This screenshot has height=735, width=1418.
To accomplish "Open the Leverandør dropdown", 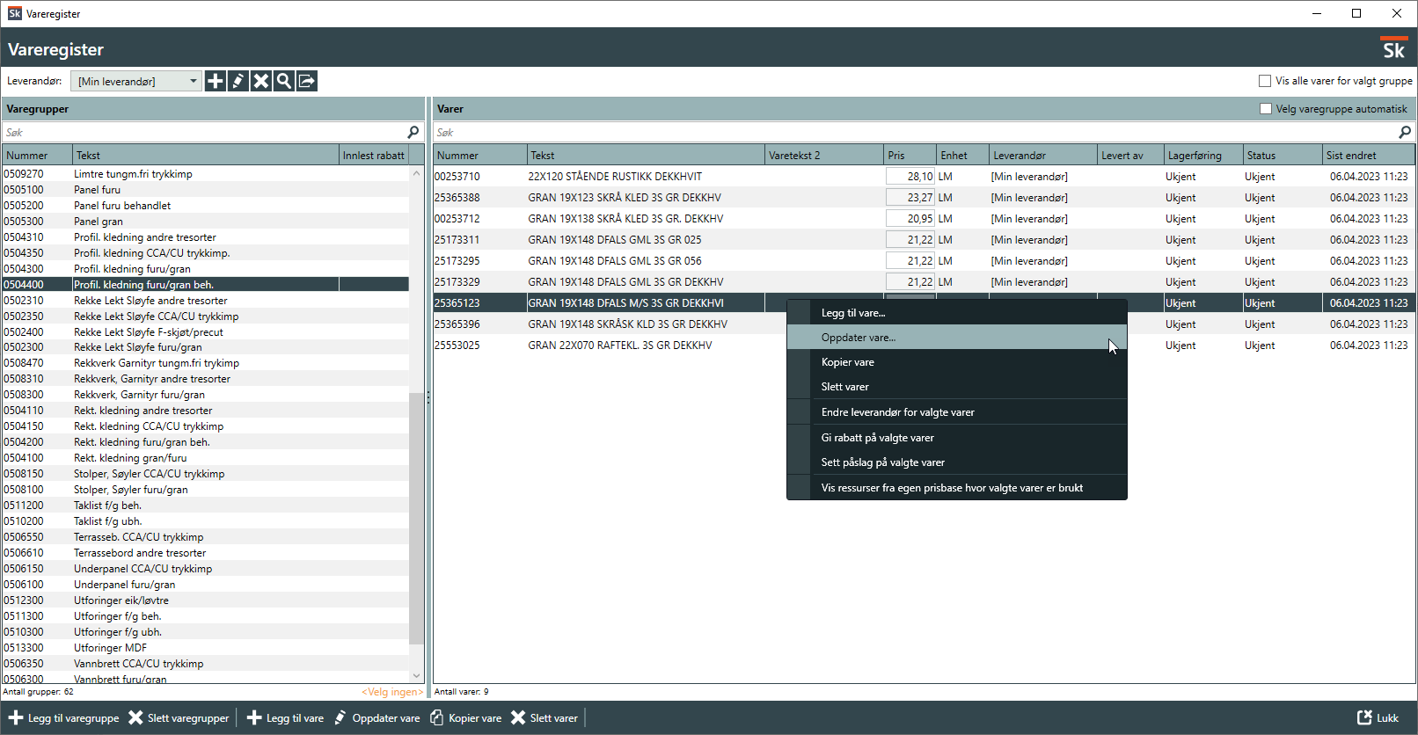I will [x=136, y=81].
